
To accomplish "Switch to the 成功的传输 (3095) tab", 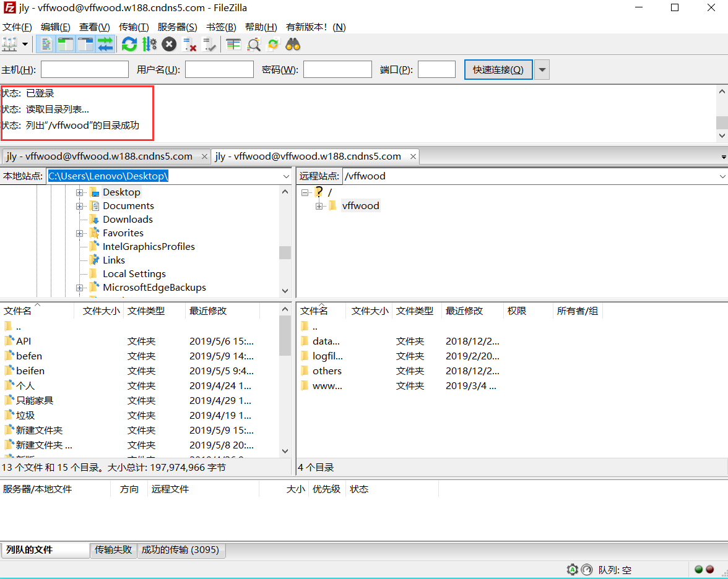I will [x=180, y=550].
